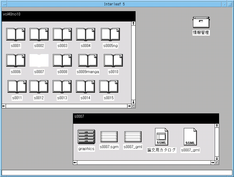Viewport: 234px width, 177px height.
Task: Click the s0007 window resize corner box
Action: [217, 163]
